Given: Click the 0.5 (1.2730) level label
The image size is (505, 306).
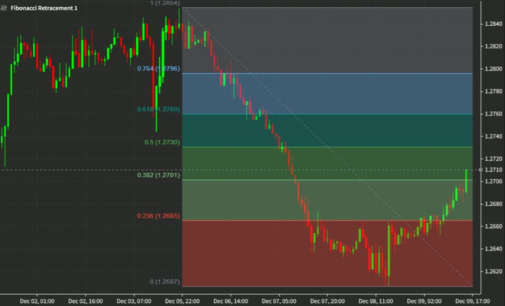Looking at the screenshot, I should pos(162,142).
